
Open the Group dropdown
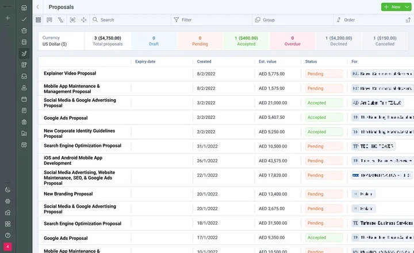[292, 20]
